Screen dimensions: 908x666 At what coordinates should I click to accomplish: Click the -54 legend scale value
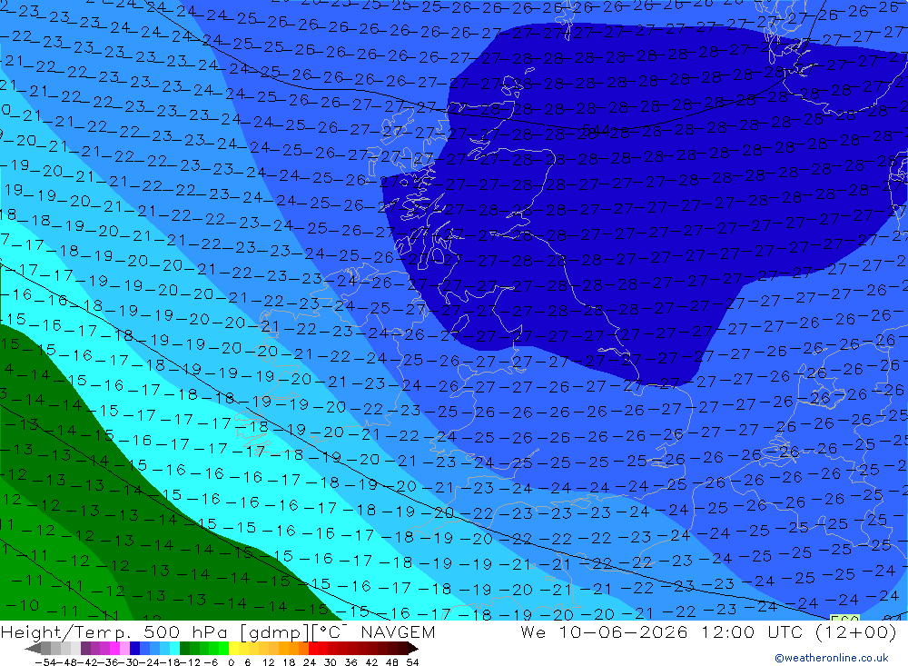click(45, 662)
